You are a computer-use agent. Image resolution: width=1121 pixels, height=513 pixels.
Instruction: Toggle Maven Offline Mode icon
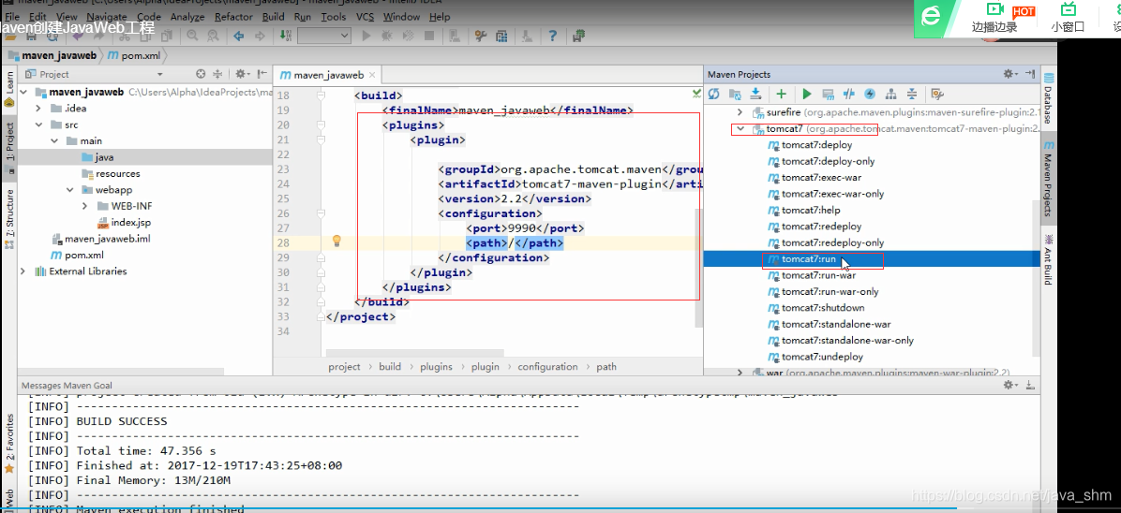pyautogui.click(x=849, y=94)
